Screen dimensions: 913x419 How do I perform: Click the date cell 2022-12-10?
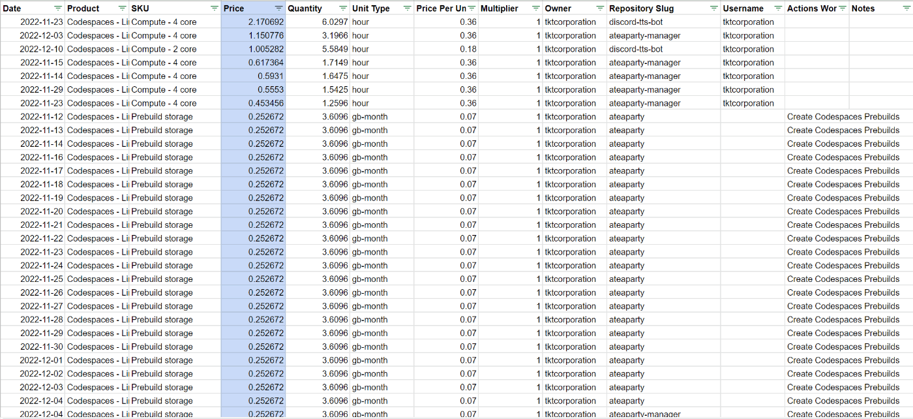pos(33,49)
